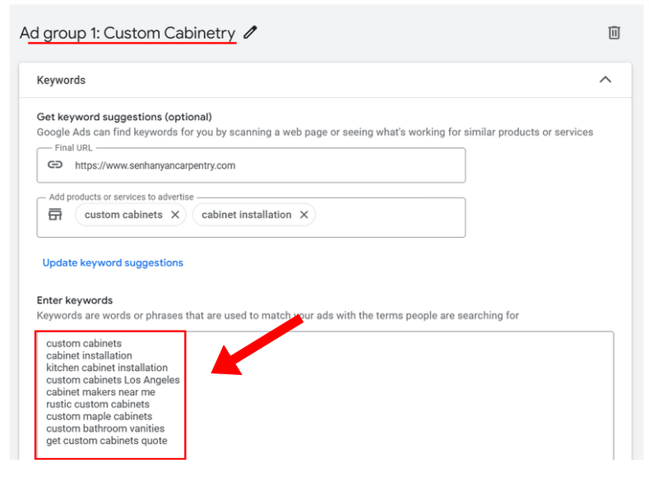Remove the 'cabinet installation' chip via X

tap(304, 215)
